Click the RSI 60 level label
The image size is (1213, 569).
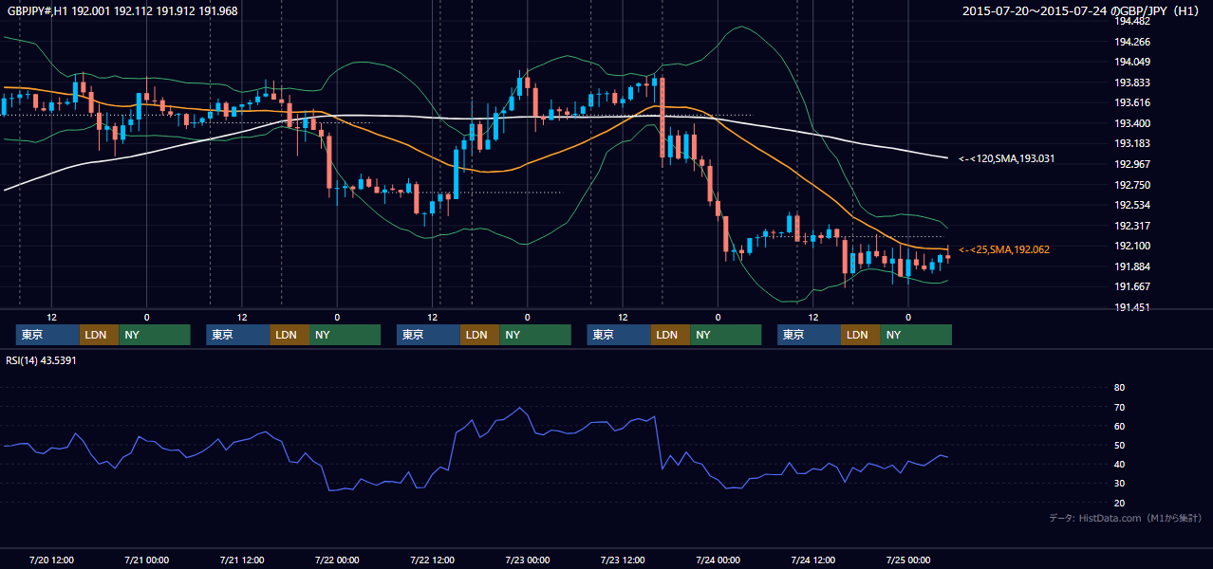click(x=1119, y=426)
